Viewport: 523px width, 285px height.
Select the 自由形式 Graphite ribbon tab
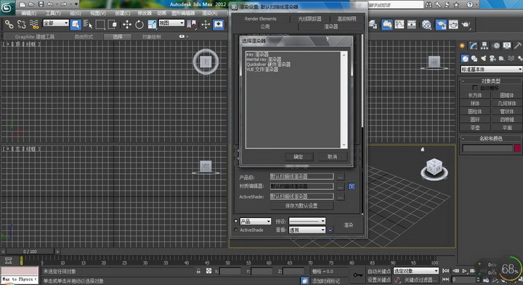84,36
